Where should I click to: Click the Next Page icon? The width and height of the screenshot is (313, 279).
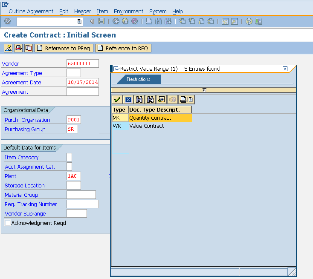tap(201, 21)
